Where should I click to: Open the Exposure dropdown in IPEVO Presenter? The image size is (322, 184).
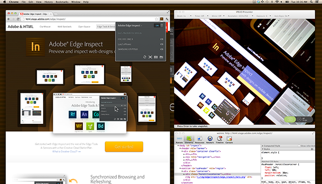tap(263, 16)
